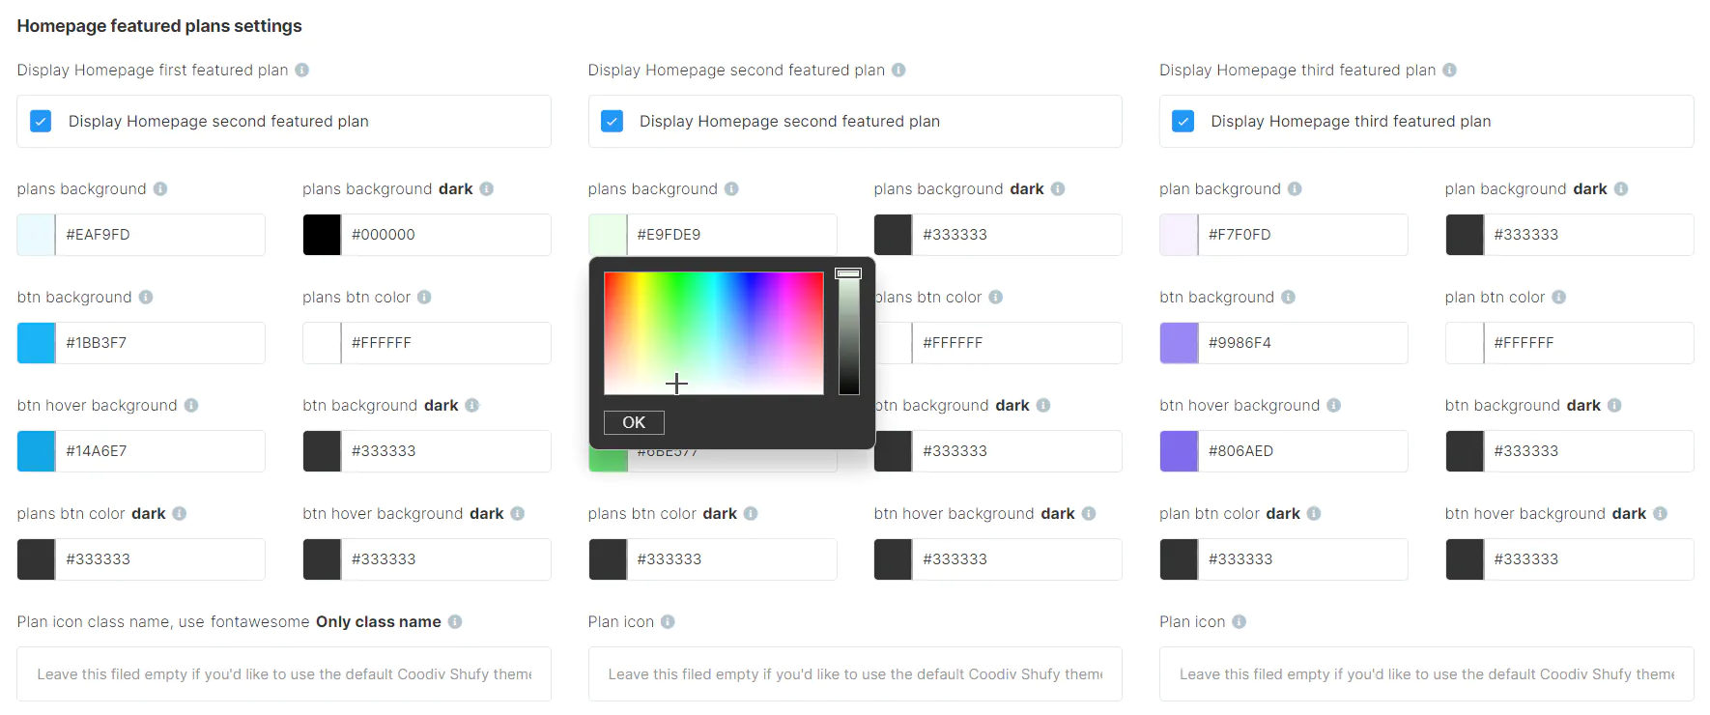Click info icon beside Display Homepage second featured plan heading
This screenshot has width=1710, height=715.
898,71
